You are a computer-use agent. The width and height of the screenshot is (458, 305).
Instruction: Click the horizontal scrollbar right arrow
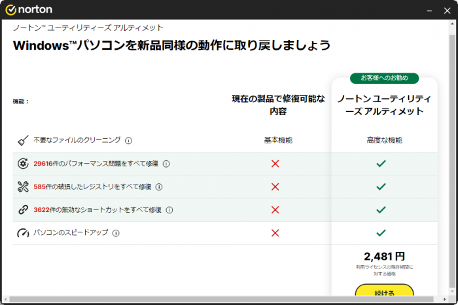tap(444, 300)
